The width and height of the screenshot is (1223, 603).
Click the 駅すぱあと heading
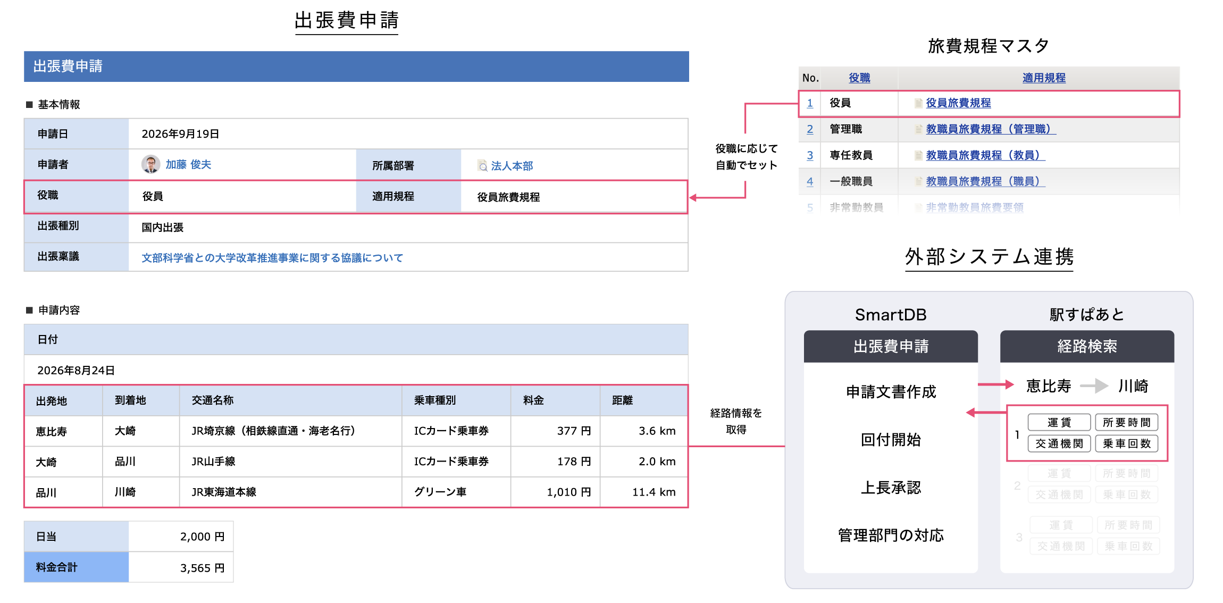click(1087, 315)
